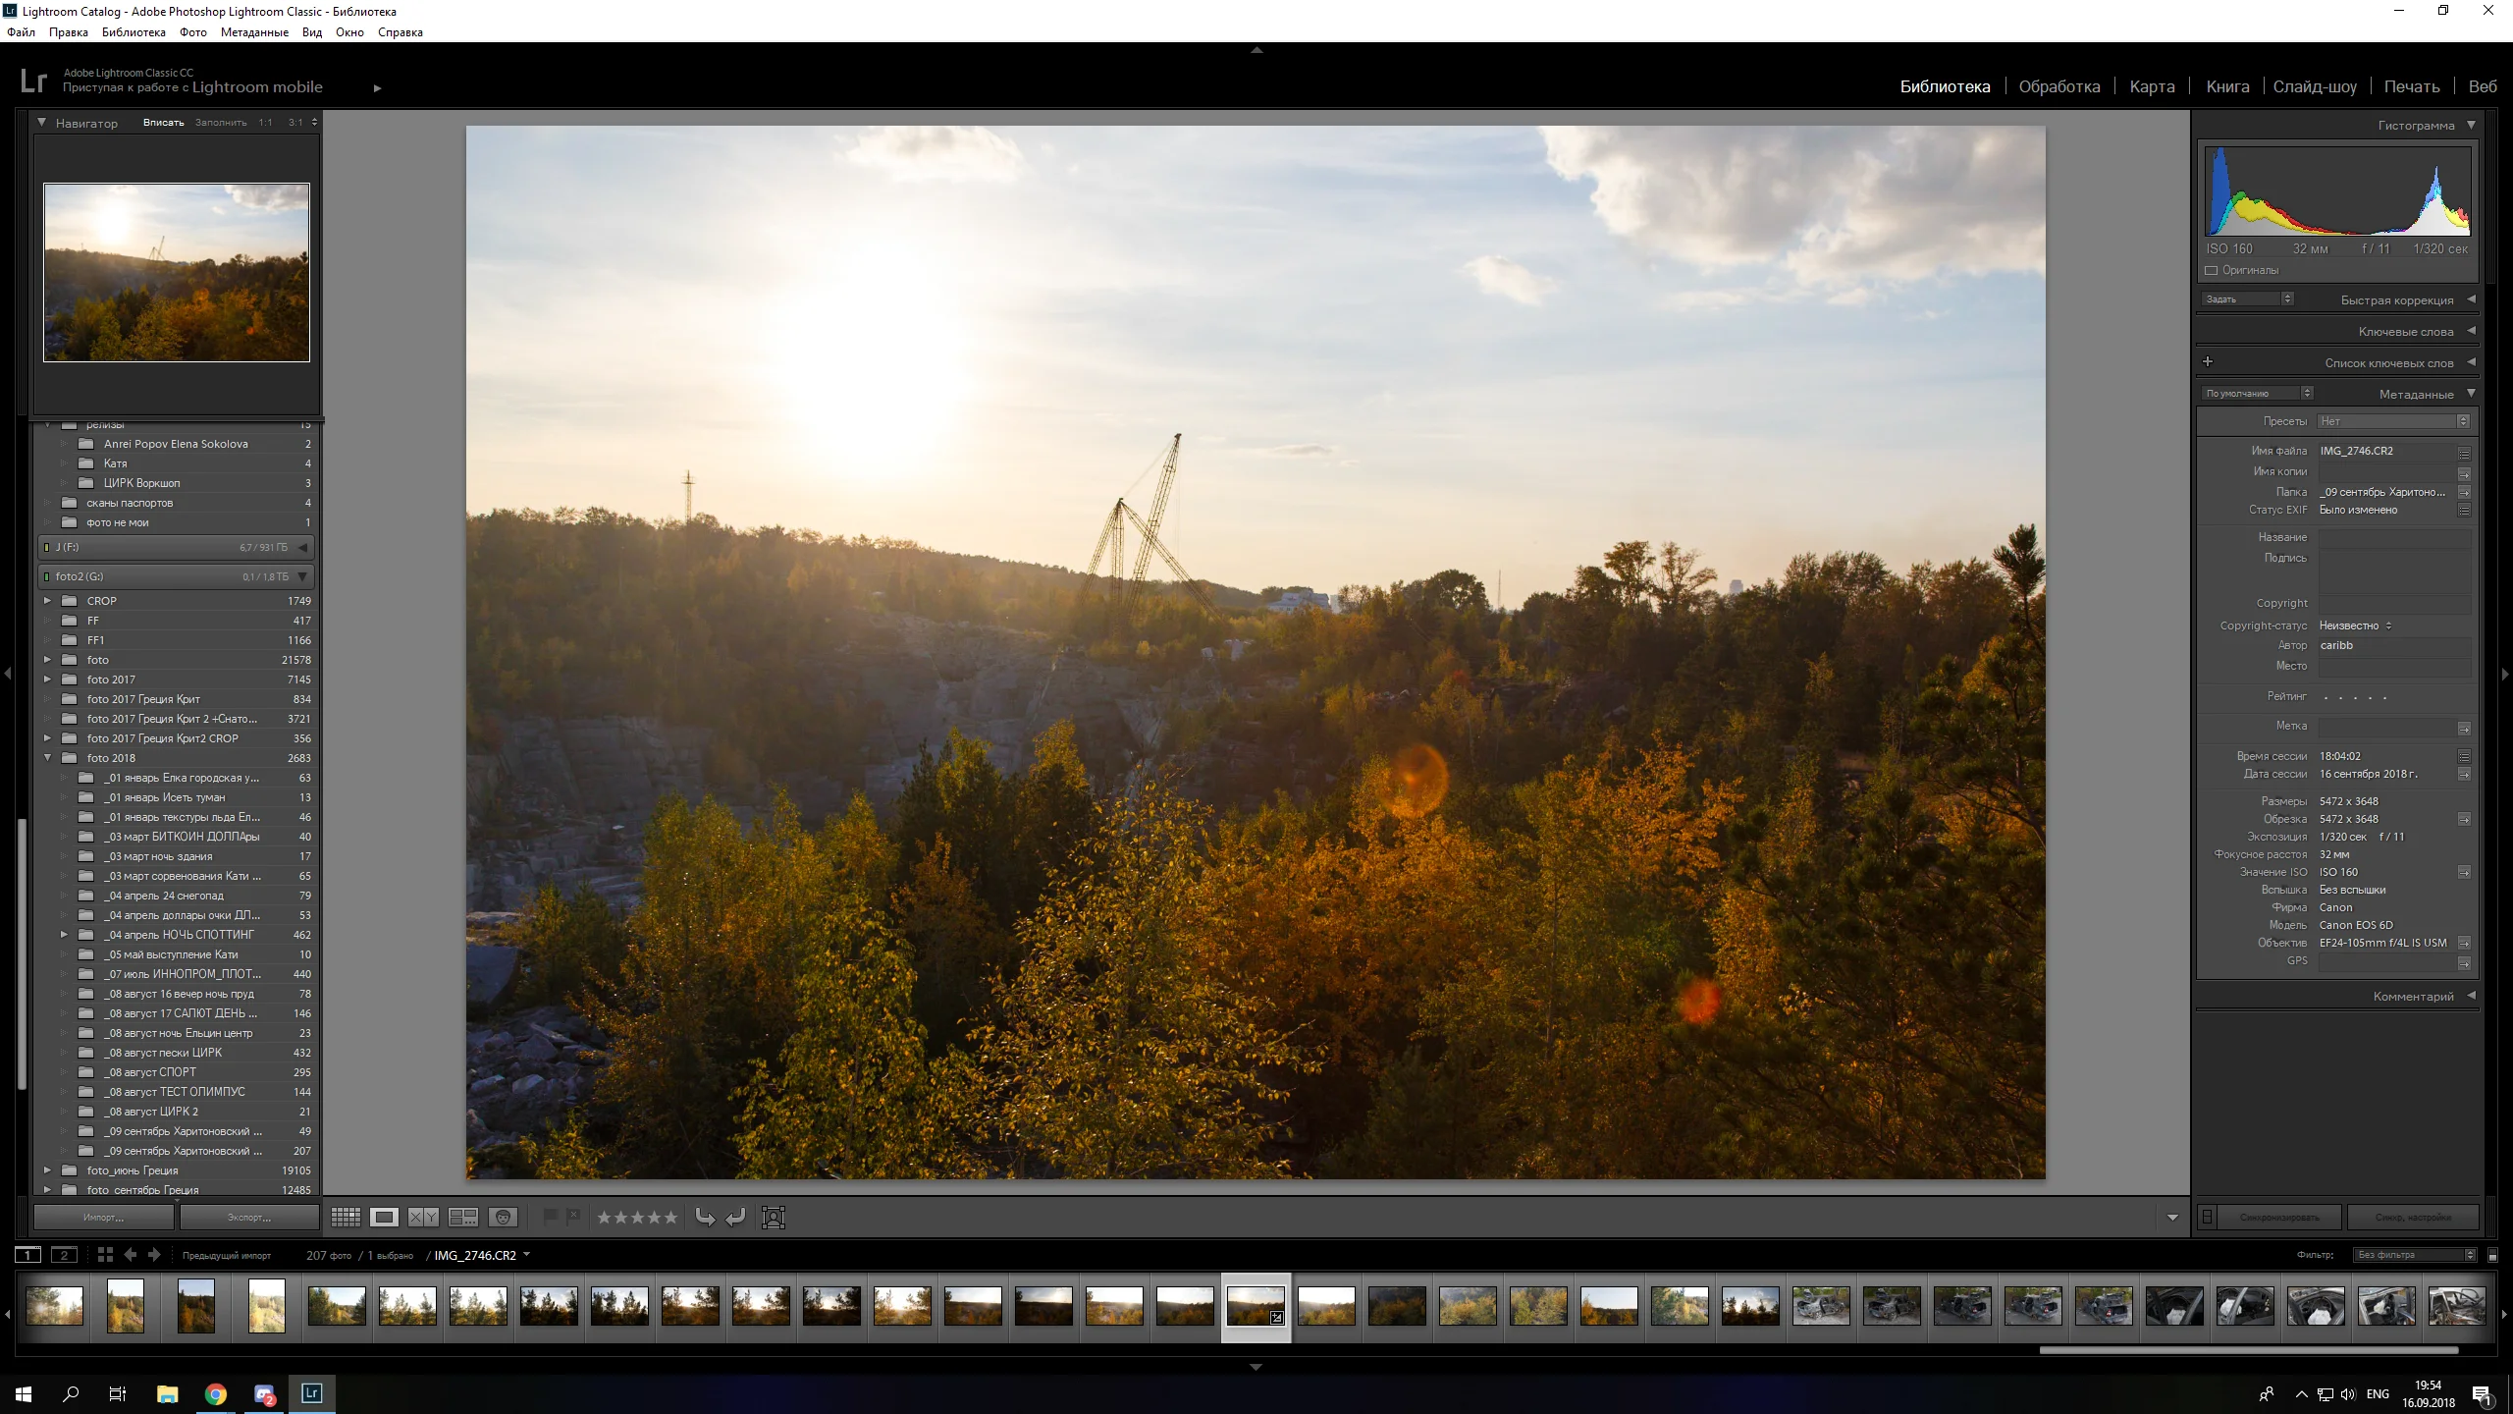Flag photo as pick
The image size is (2513, 1414).
[551, 1217]
